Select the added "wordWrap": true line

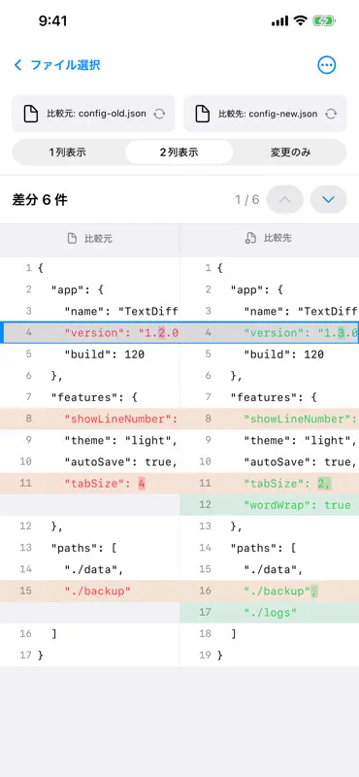(x=270, y=505)
